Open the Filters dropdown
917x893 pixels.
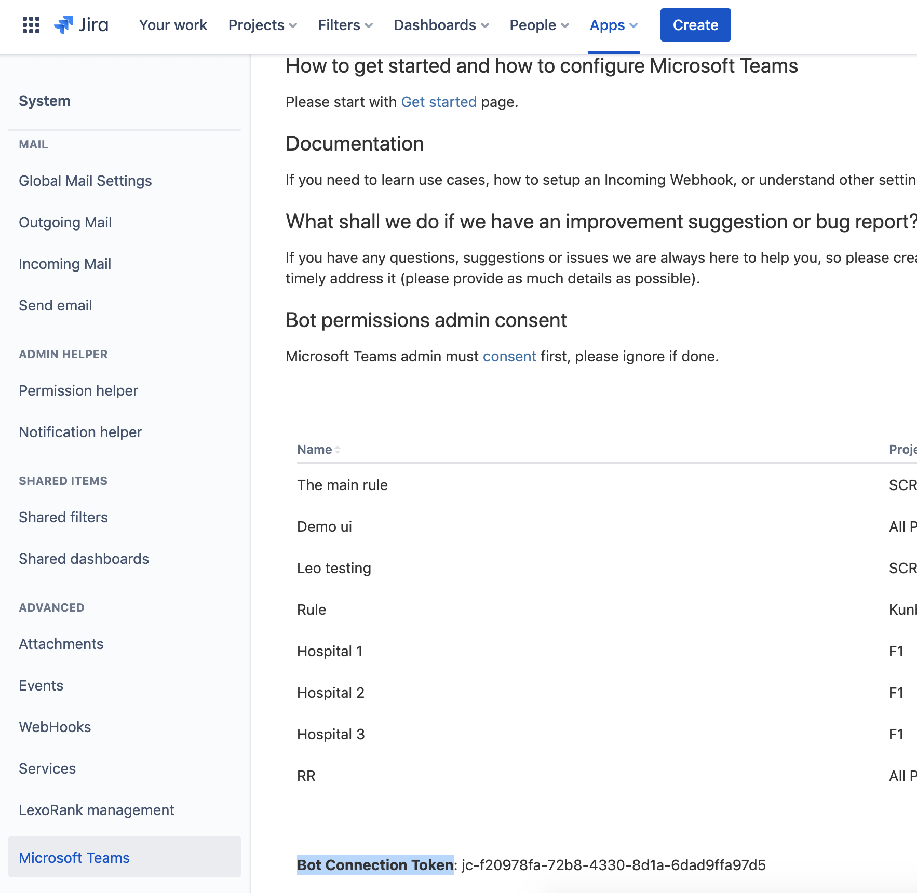[344, 25]
